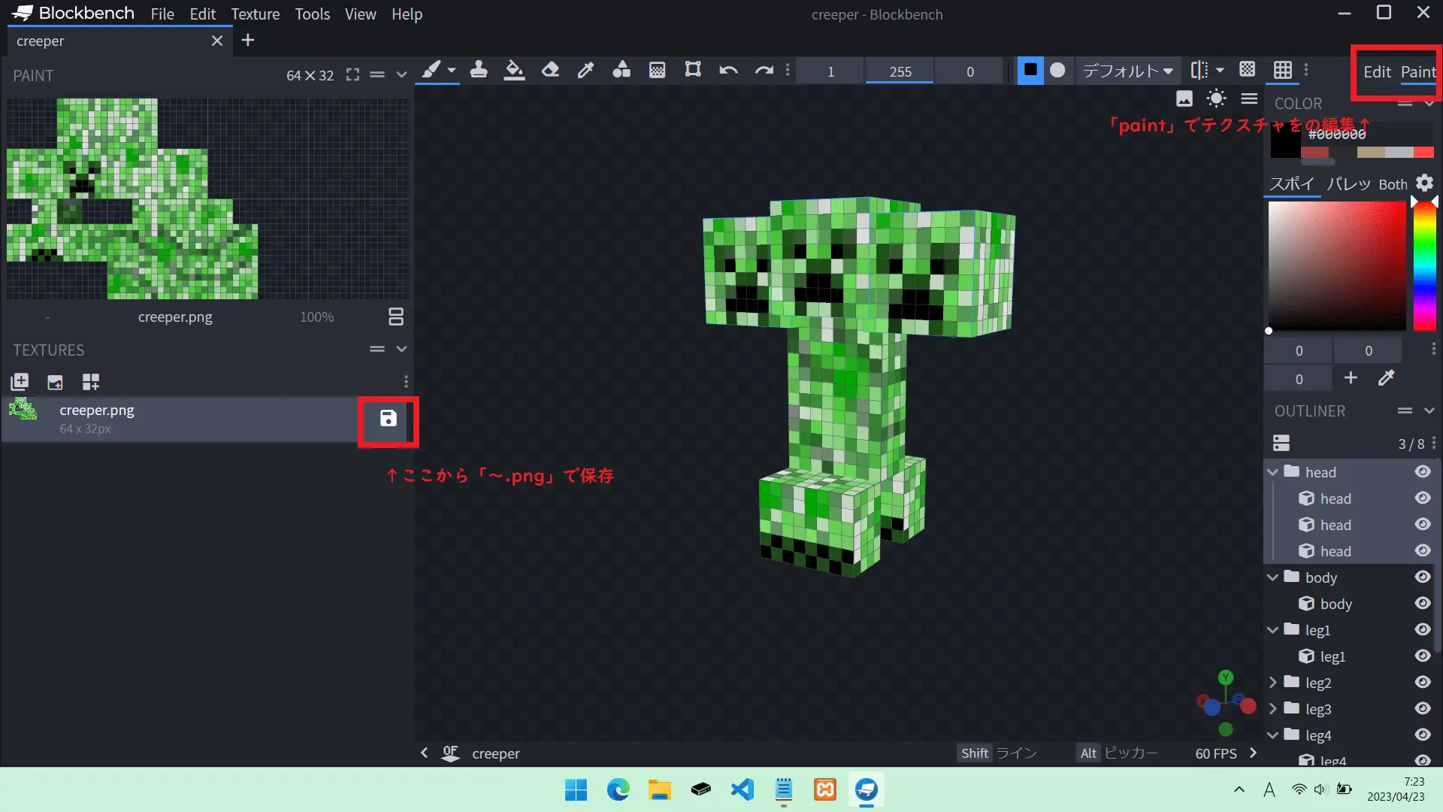Collapse the head group in outliner

pyautogui.click(x=1273, y=472)
